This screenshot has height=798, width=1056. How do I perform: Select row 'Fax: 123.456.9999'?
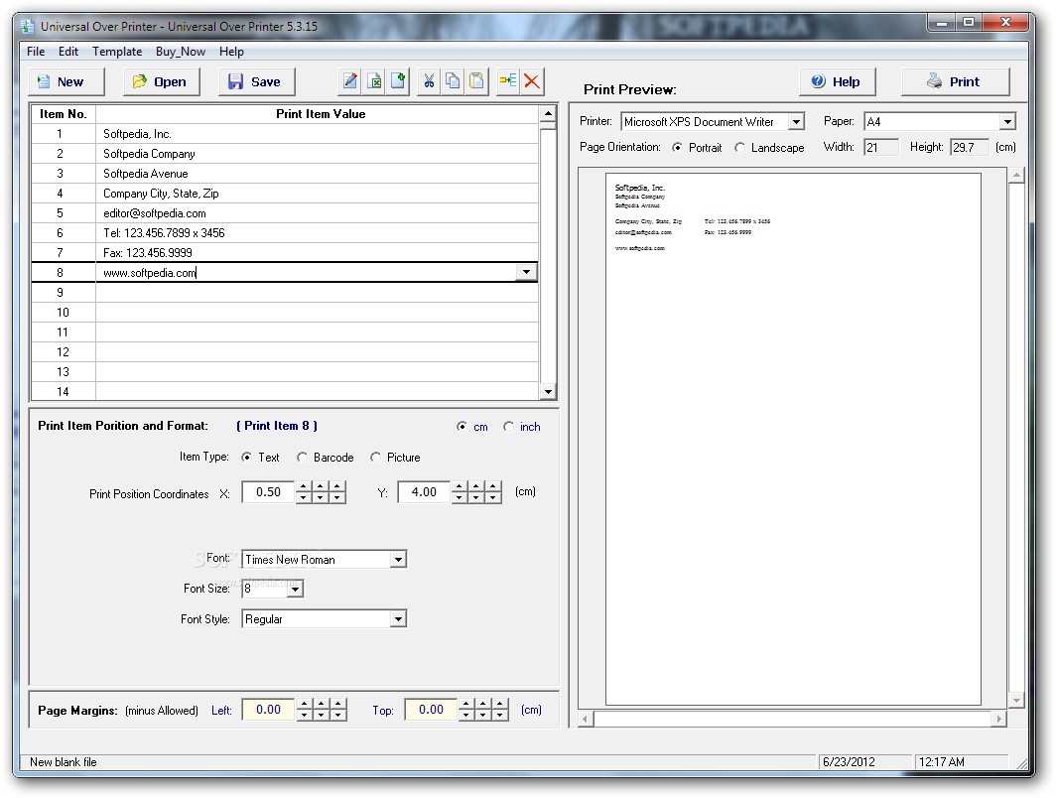point(285,253)
